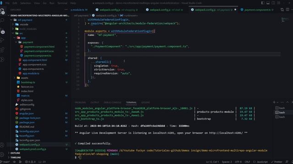Viewport: 293px width, 164px height.
Task: Show the Output panel tab
Action: click(95, 102)
